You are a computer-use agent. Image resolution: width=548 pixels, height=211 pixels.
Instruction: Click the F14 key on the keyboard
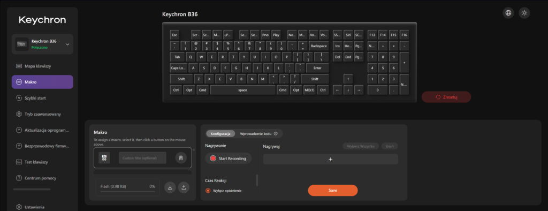point(383,35)
